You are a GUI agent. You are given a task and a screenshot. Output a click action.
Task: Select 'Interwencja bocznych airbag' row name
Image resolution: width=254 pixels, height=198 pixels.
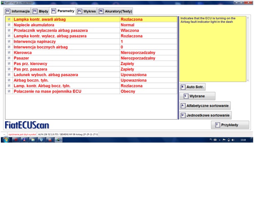point(40,47)
